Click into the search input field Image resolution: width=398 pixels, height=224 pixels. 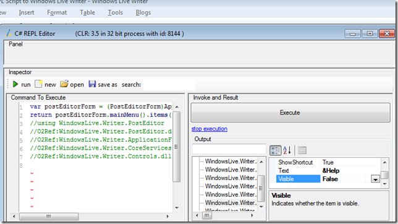[x=169, y=84]
